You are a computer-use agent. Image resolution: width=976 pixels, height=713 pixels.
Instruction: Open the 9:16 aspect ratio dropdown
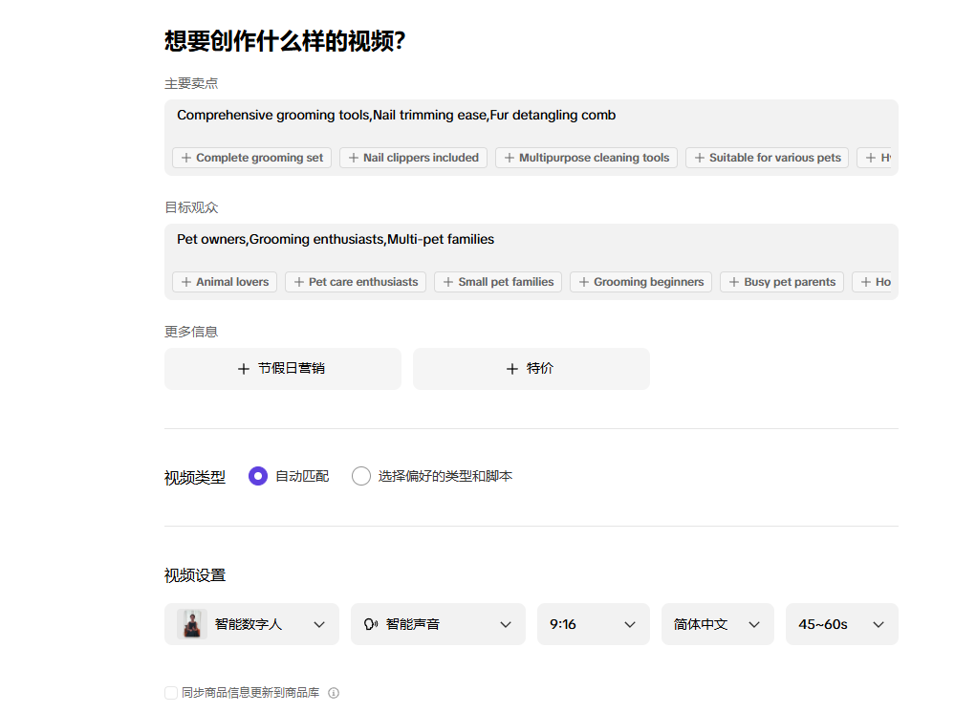click(x=594, y=624)
